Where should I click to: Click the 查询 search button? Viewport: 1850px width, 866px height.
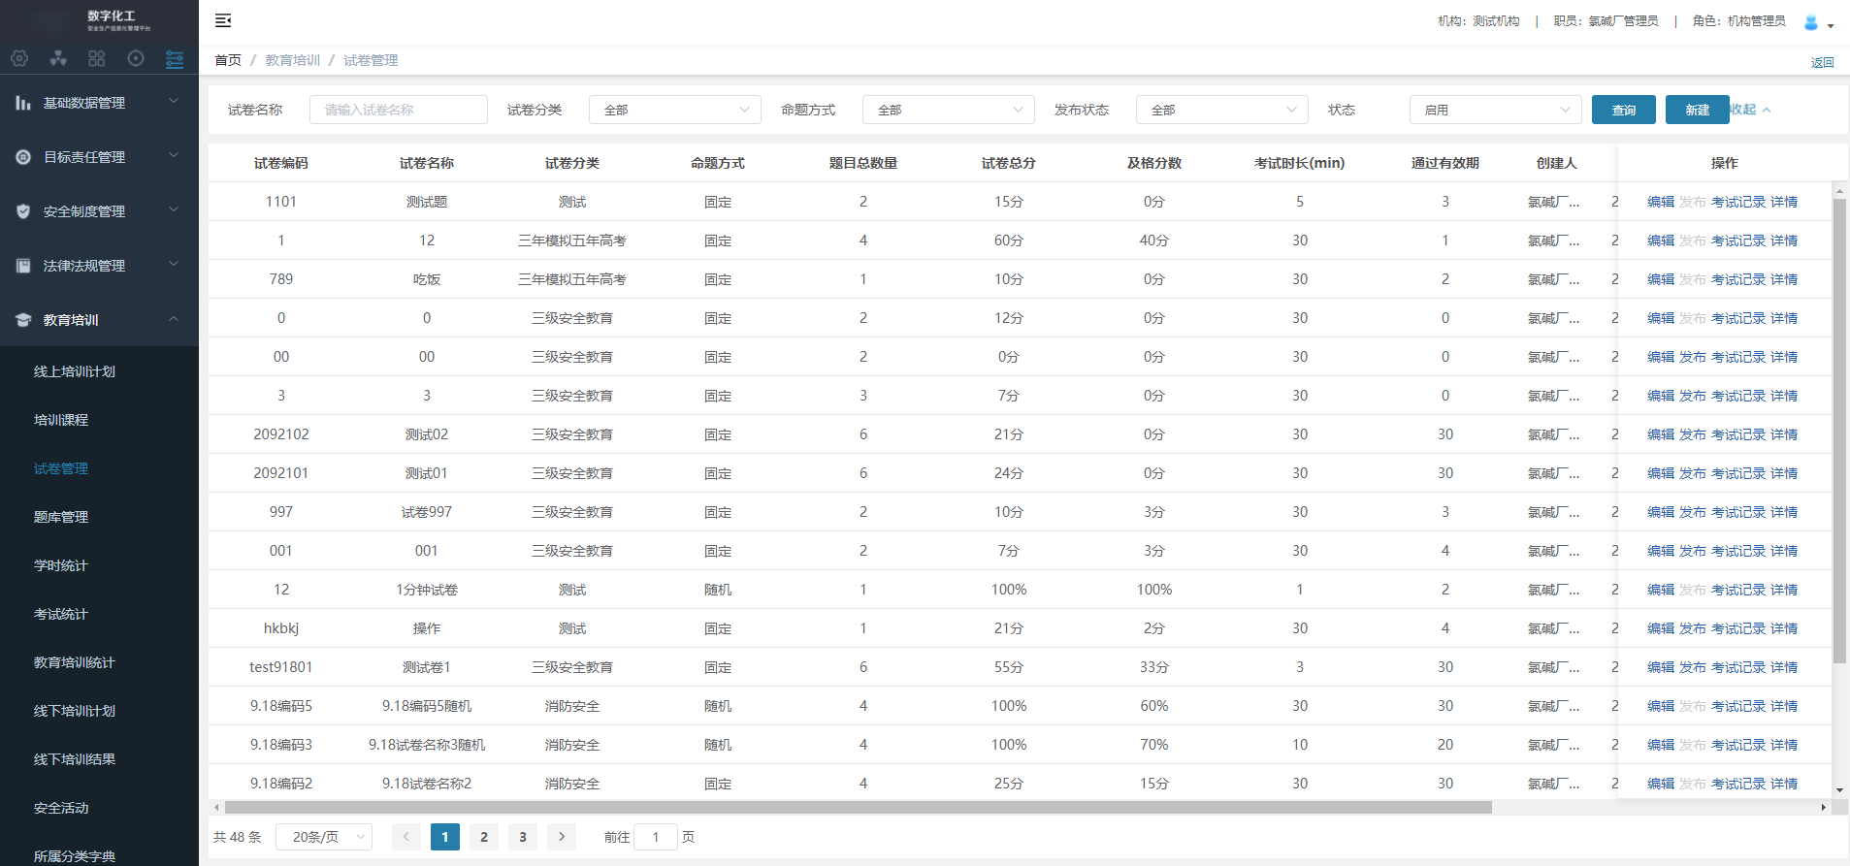[1623, 110]
